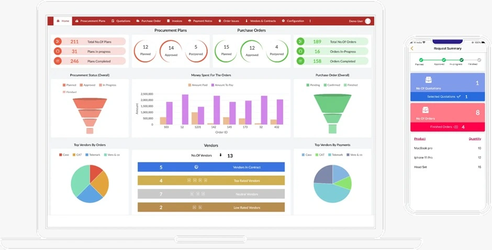Click the Demo User avatar icon
The image size is (492, 250).
368,21
